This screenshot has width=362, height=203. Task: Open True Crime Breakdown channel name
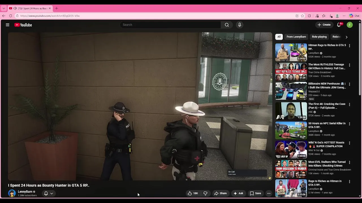click(x=320, y=72)
